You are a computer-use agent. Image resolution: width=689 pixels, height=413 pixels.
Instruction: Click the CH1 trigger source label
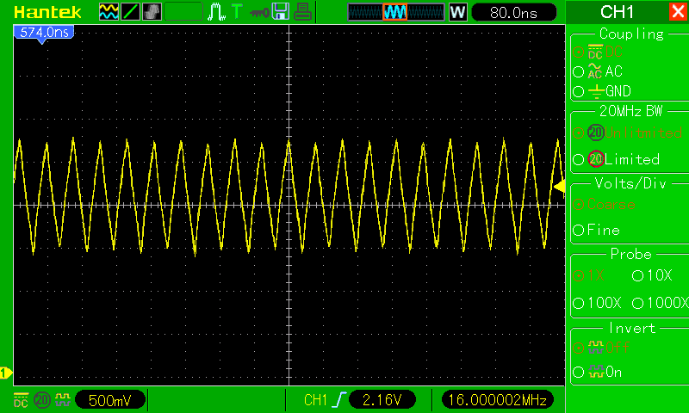point(316,400)
